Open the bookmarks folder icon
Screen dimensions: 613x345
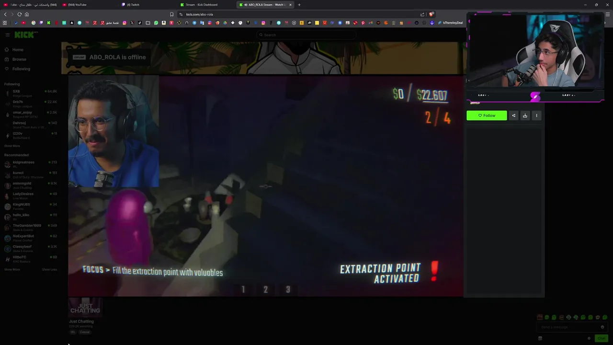148,23
